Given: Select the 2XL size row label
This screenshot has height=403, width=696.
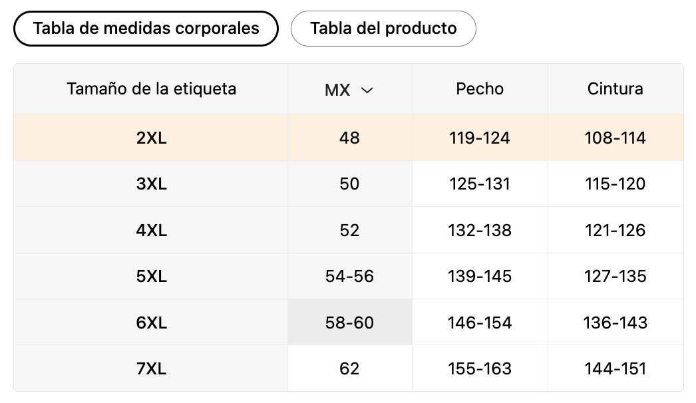Looking at the screenshot, I should click(151, 138).
